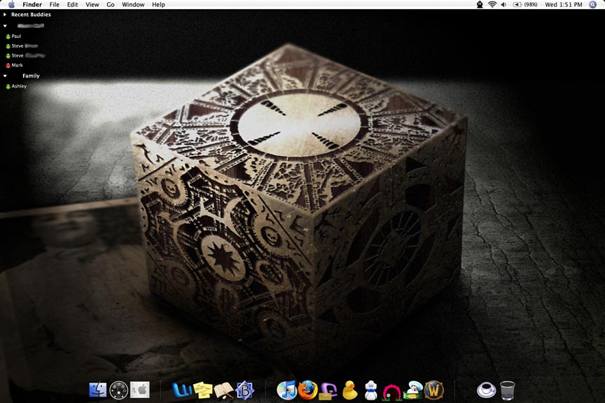Viewport: 605px width, 403px height.
Task: Open the Window menu
Action: [133, 5]
